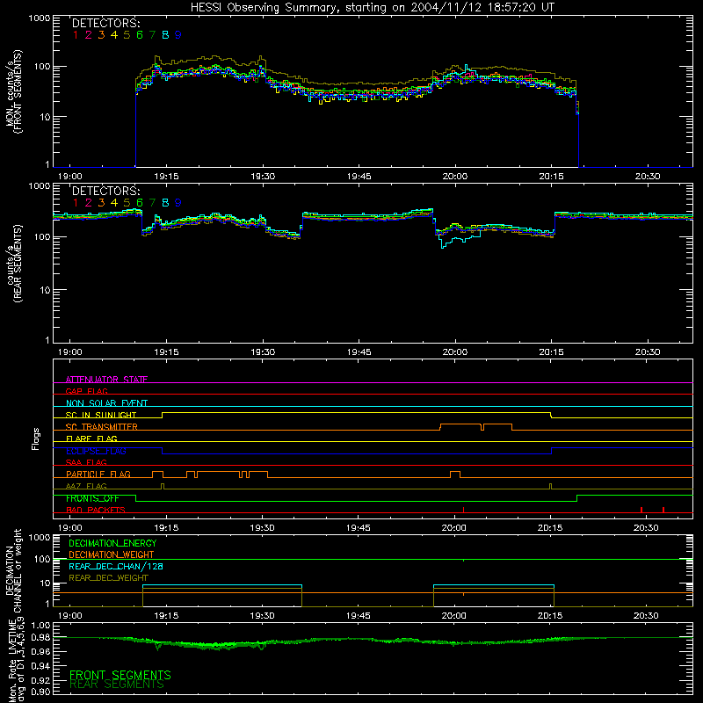
Task: Select the SAA_FLAG label
Action: tap(86, 462)
